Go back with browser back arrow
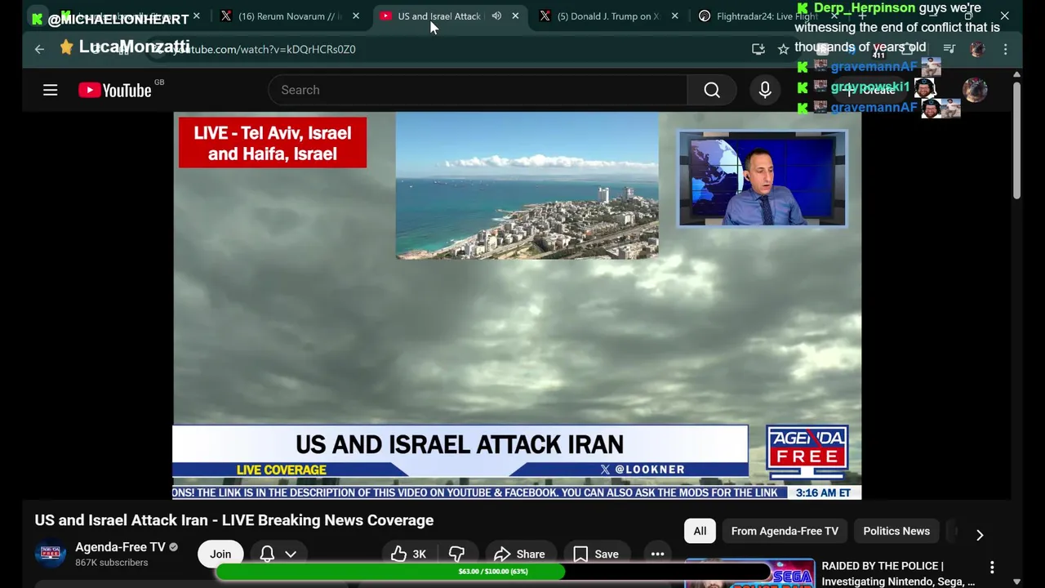The image size is (1045, 588). 39,49
